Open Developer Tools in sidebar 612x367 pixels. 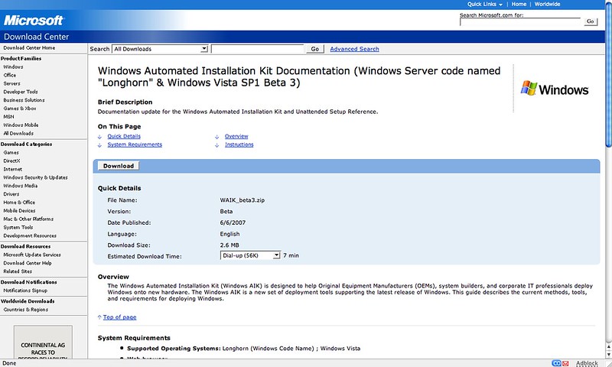[21, 92]
